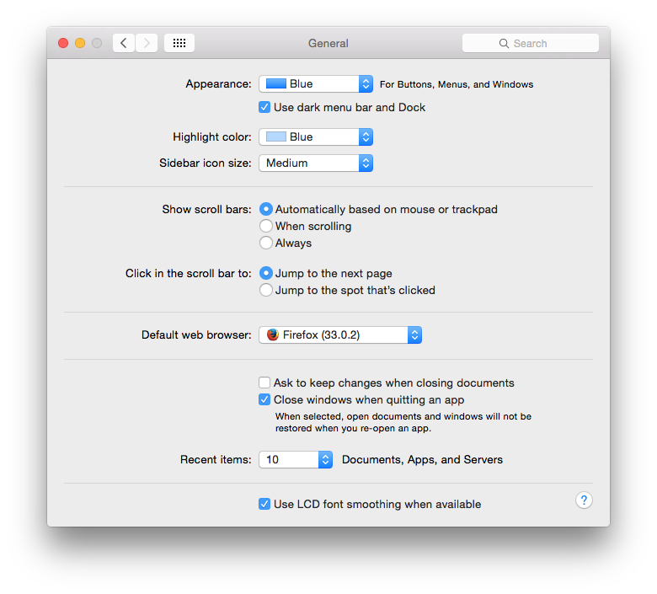The image size is (657, 594).
Task: Click the magnifying glass search icon
Action: tap(504, 43)
